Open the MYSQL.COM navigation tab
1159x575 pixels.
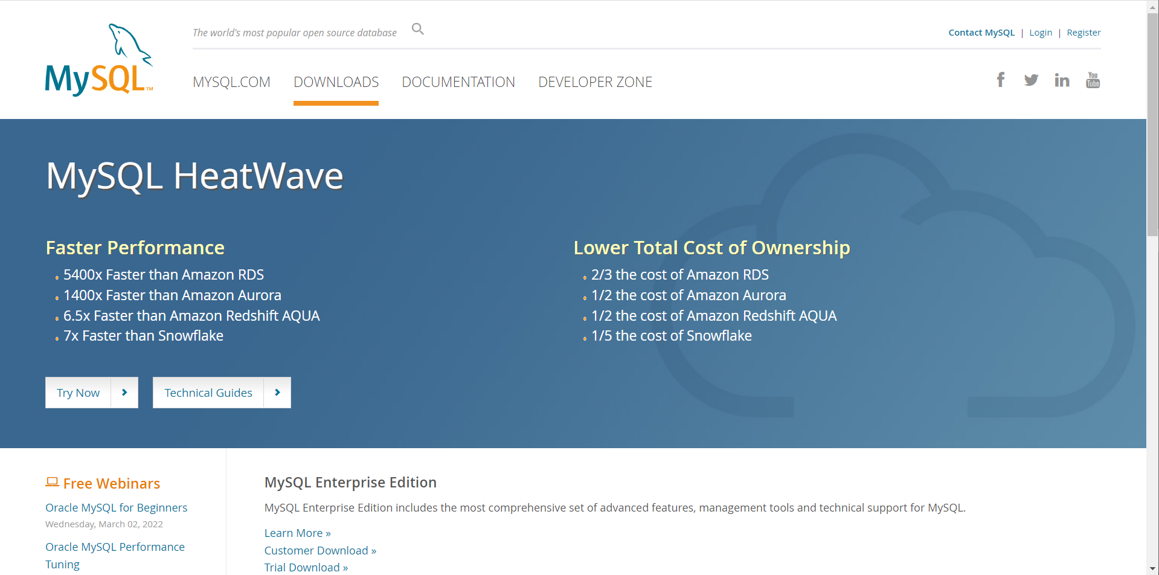pyautogui.click(x=231, y=82)
